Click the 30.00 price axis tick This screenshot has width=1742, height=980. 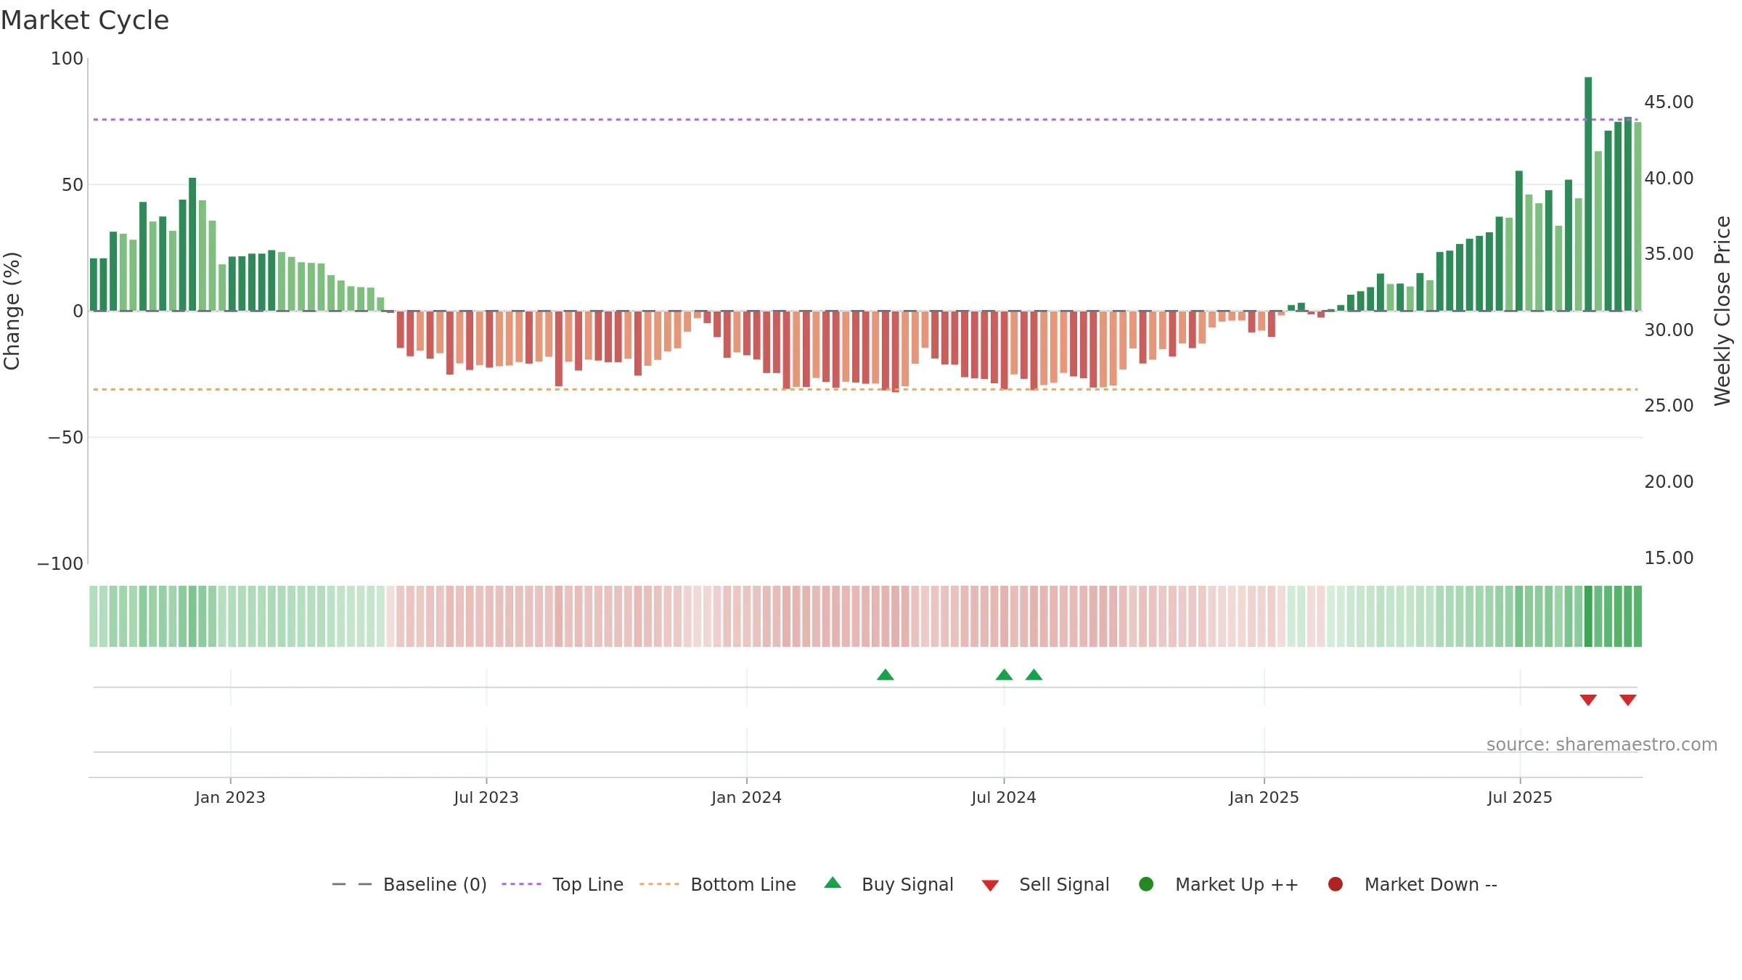pos(1669,330)
